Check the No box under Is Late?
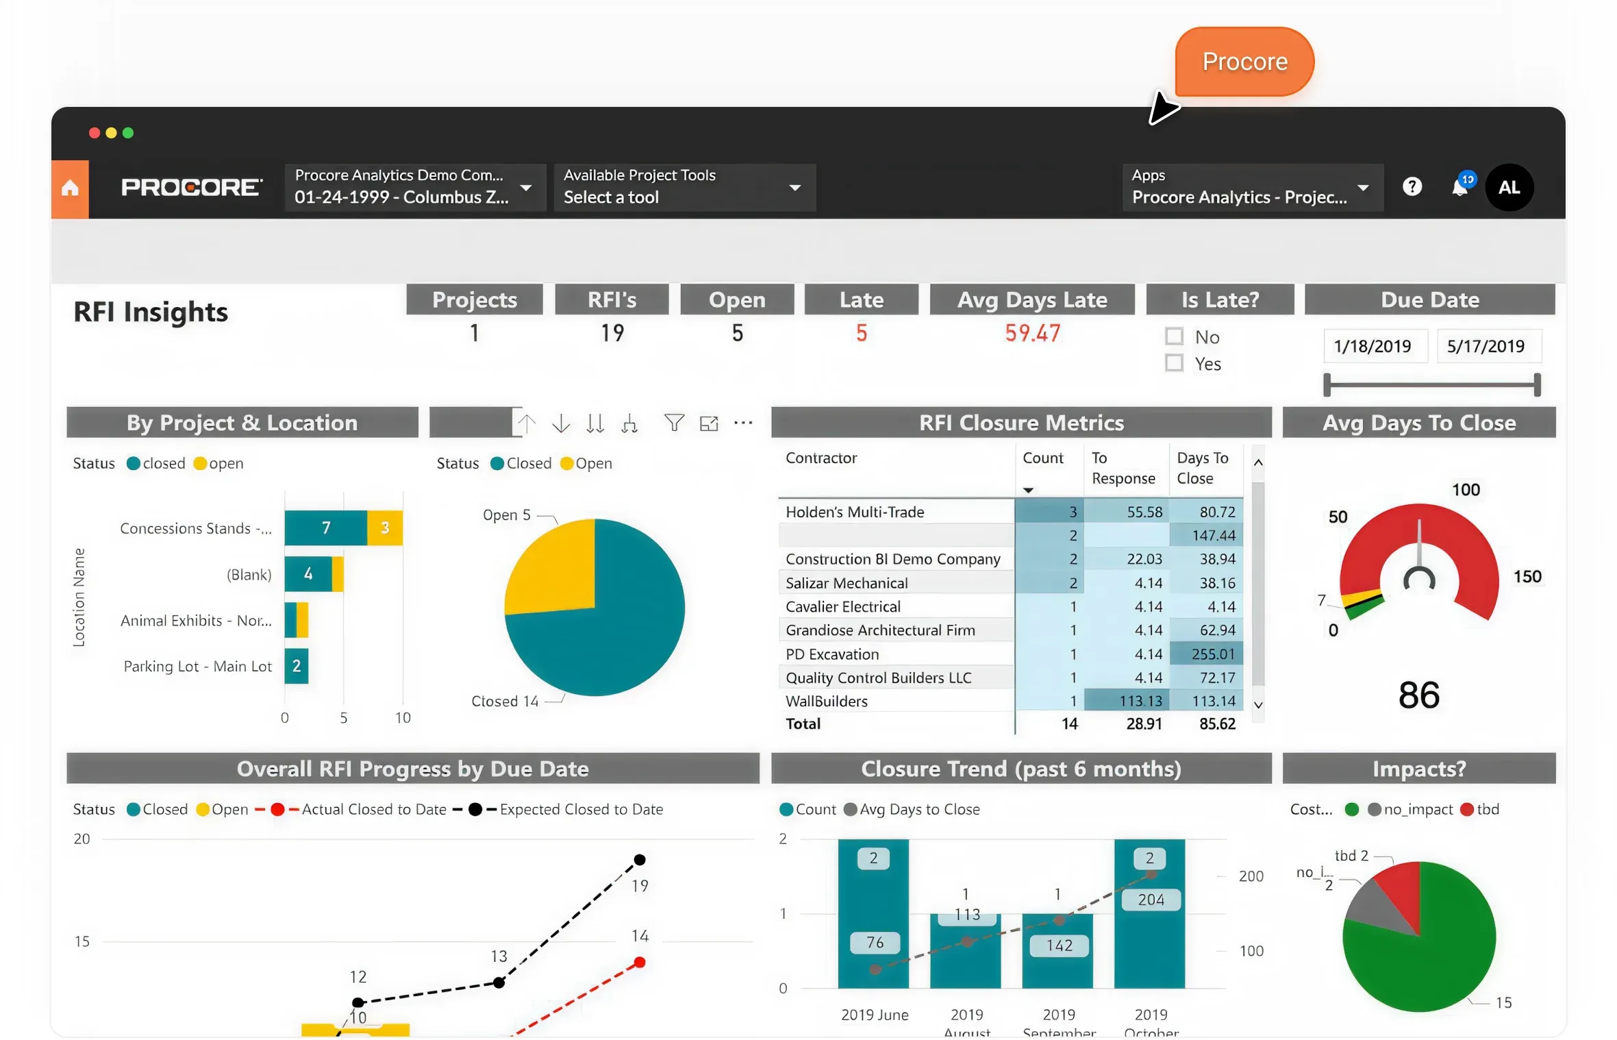 (1174, 336)
